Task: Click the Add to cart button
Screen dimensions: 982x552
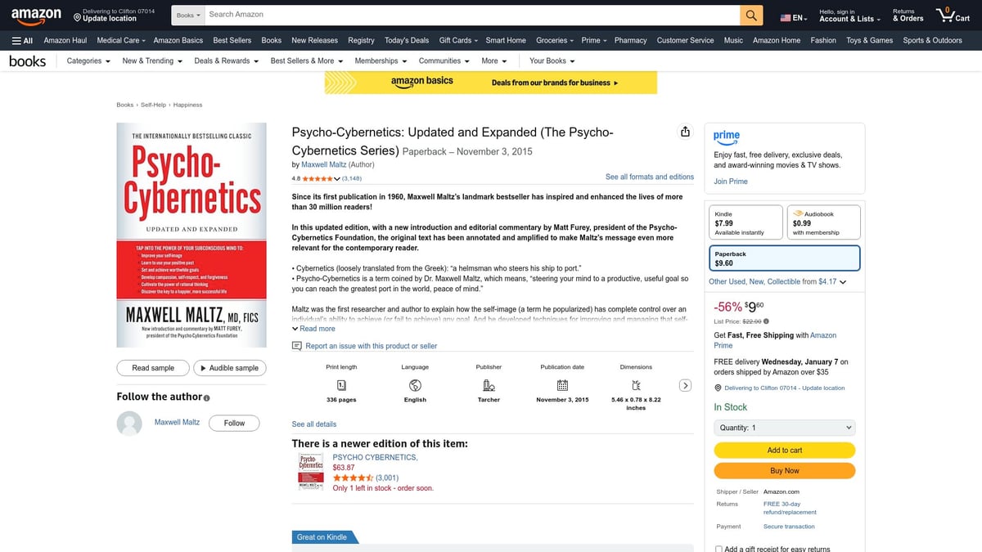Action: (784, 451)
